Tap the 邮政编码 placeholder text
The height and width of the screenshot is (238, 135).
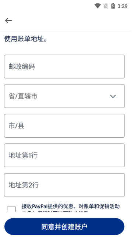click(x=22, y=67)
